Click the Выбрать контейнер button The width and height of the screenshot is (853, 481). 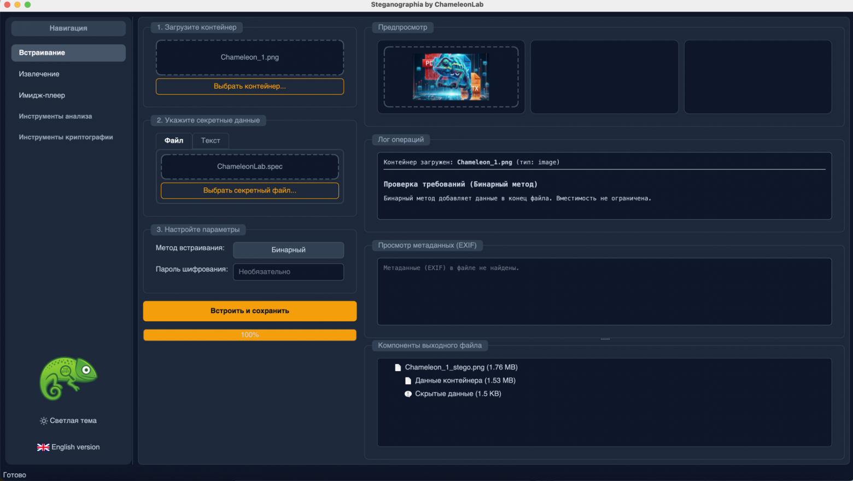(249, 86)
